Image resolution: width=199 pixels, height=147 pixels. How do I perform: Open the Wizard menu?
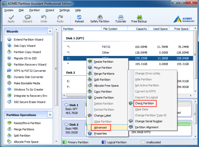50,10
